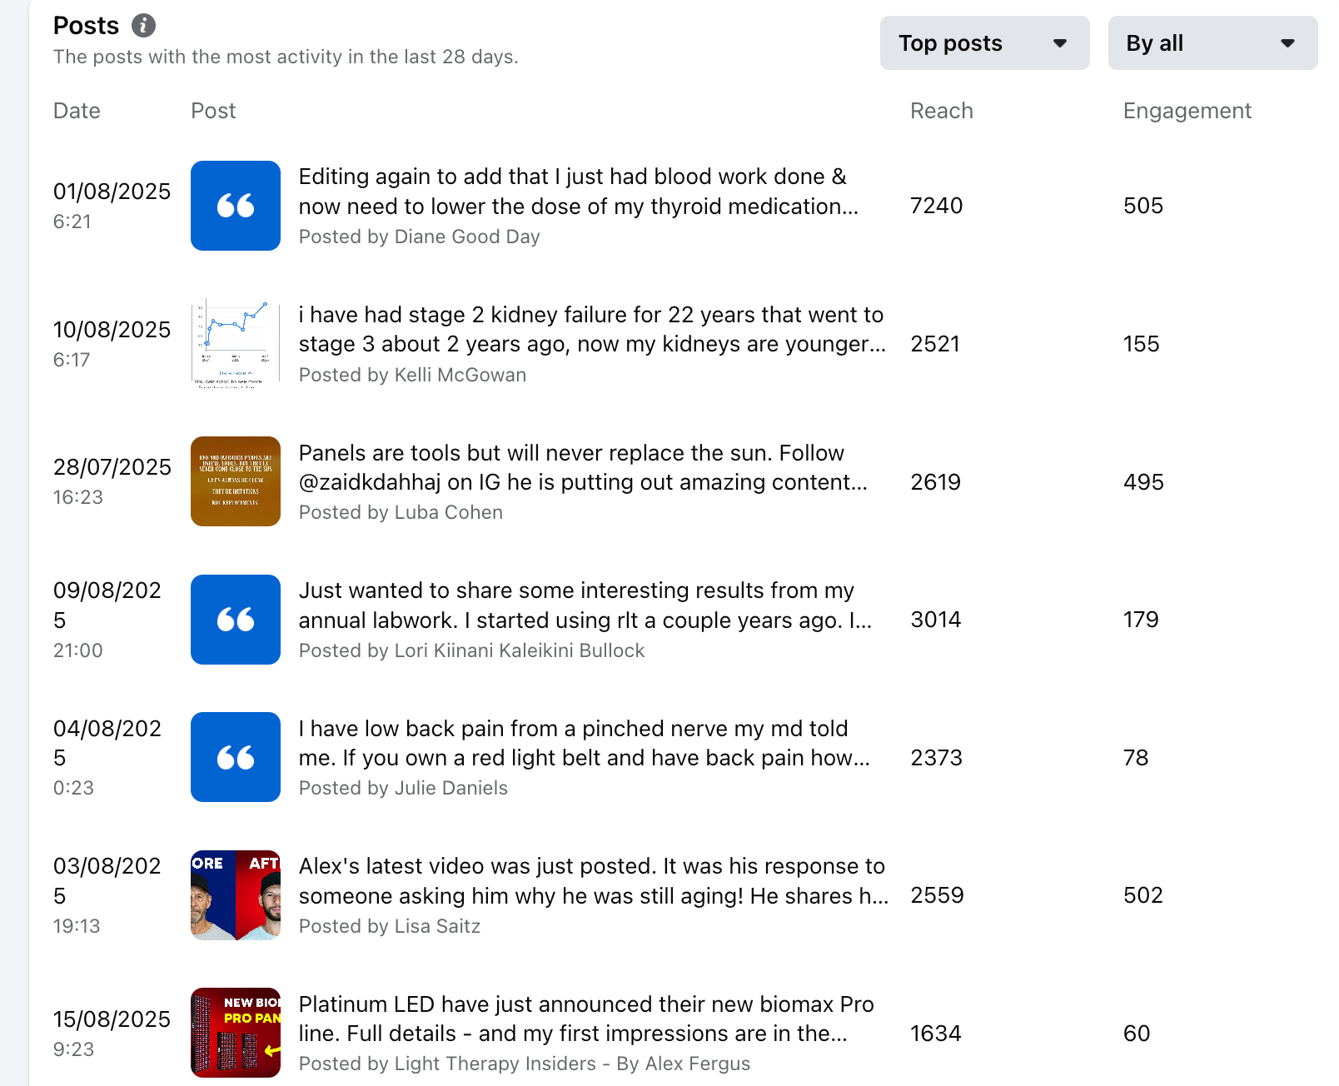Open the thyroid medication post text
This screenshot has height=1086, width=1339.
(x=578, y=192)
